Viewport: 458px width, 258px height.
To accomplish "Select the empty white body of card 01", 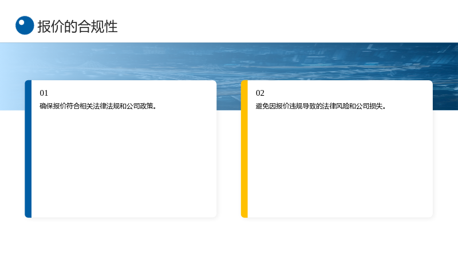I will point(124,164).
